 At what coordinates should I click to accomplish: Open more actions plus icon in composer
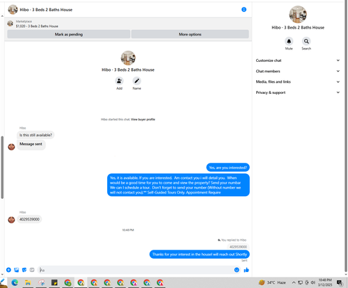point(8,270)
